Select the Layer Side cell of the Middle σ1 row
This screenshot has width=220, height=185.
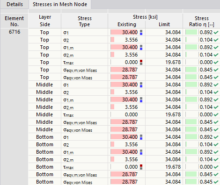[x=45, y=85]
